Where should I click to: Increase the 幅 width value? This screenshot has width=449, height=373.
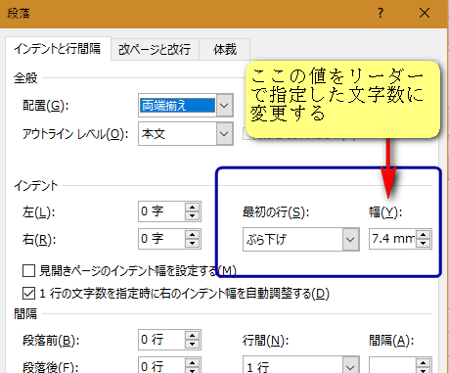pos(424,235)
